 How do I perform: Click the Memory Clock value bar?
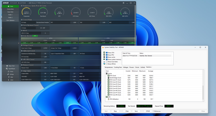click(x=45, y=68)
